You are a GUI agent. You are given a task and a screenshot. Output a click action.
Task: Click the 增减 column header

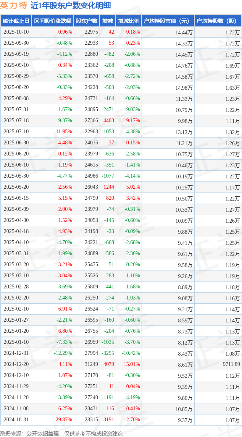(x=108, y=21)
